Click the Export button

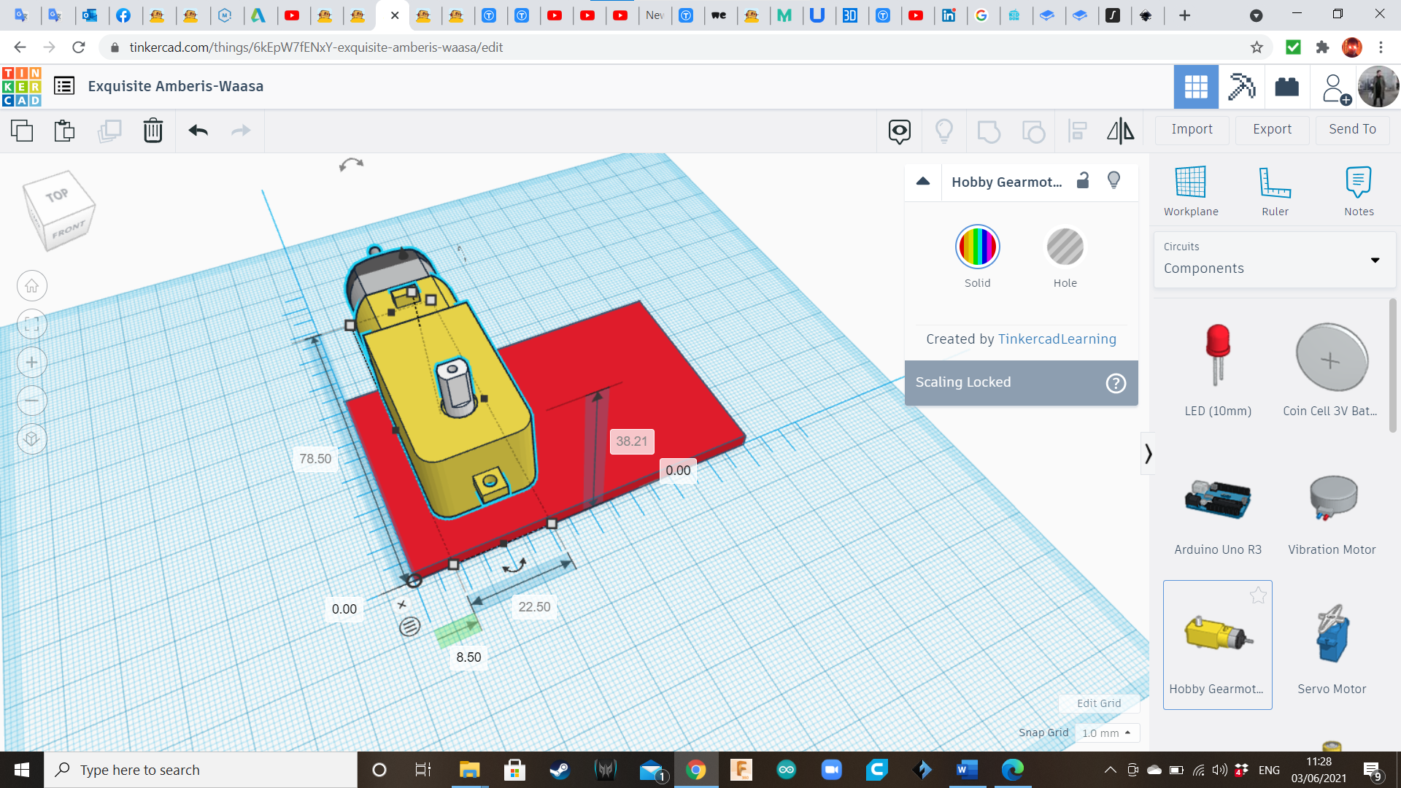(x=1272, y=129)
